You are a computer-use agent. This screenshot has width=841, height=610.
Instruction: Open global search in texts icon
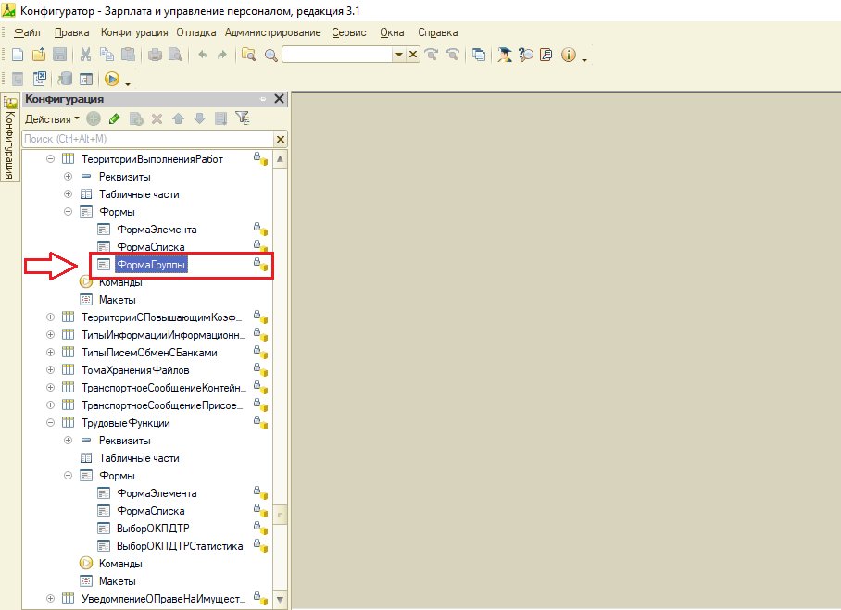click(x=248, y=55)
